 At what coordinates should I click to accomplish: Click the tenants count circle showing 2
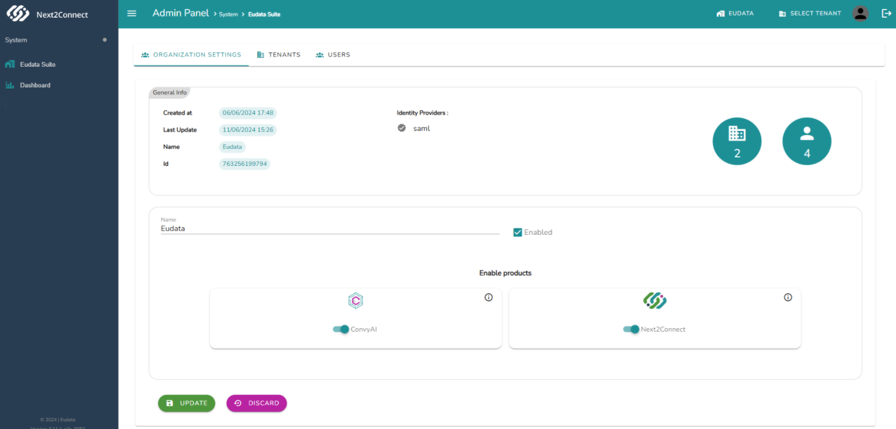coord(737,142)
